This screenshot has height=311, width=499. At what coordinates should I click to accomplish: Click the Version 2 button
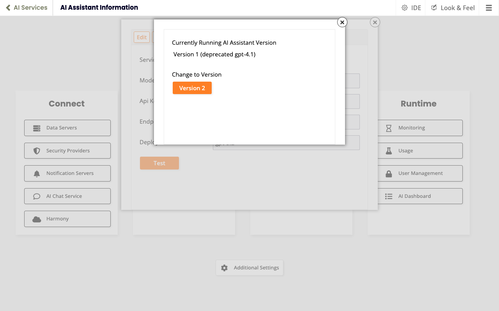tap(192, 88)
